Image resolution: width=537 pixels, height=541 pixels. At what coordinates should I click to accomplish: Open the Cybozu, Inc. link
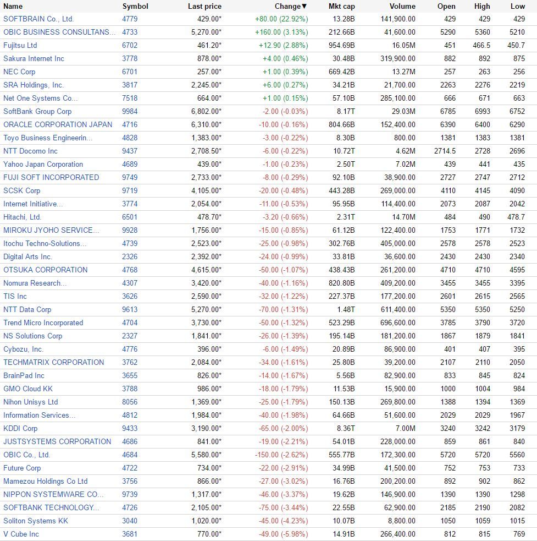click(x=24, y=349)
